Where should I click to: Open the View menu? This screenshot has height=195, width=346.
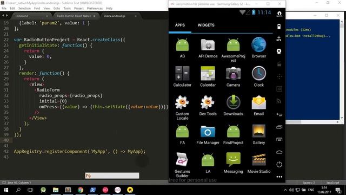click(46, 8)
